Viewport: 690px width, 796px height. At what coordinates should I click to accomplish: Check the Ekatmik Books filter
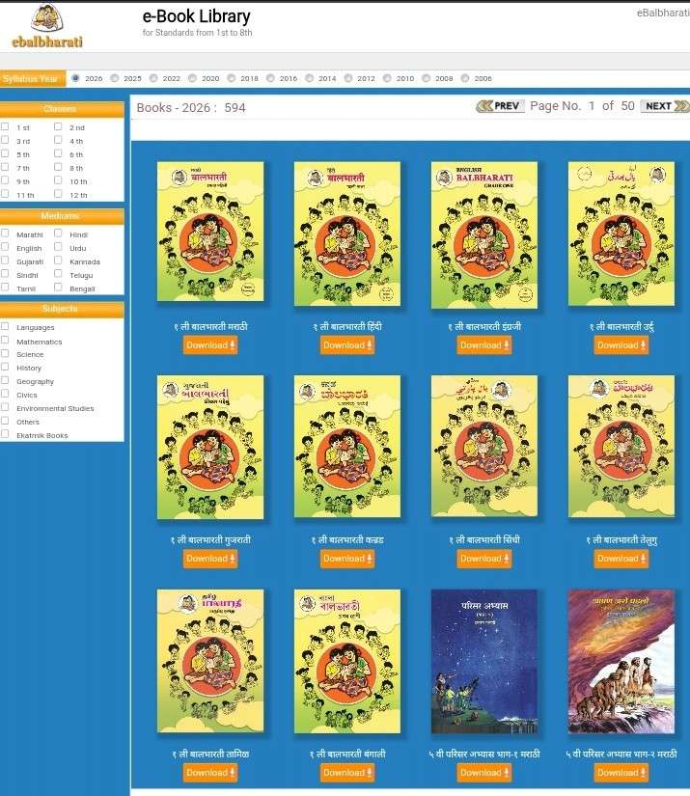[x=5, y=434]
